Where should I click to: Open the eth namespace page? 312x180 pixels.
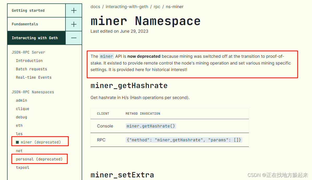click(19, 126)
